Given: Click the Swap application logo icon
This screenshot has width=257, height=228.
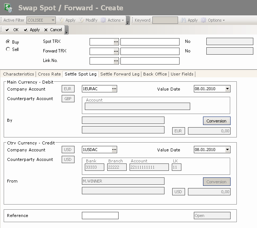Looking at the screenshot, I should coord(7,8).
